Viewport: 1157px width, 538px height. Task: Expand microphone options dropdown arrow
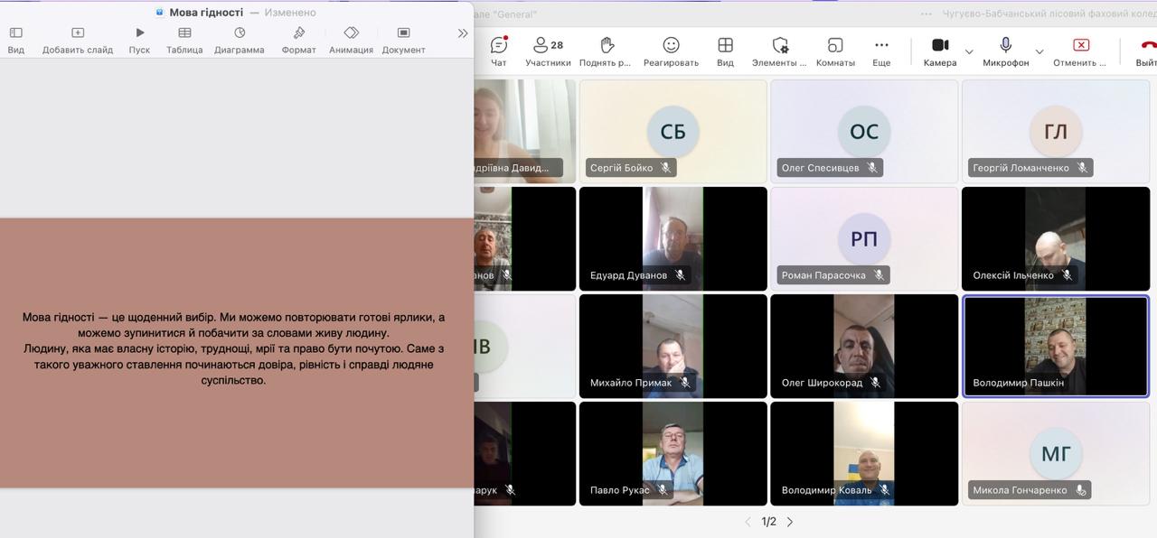1039,51
